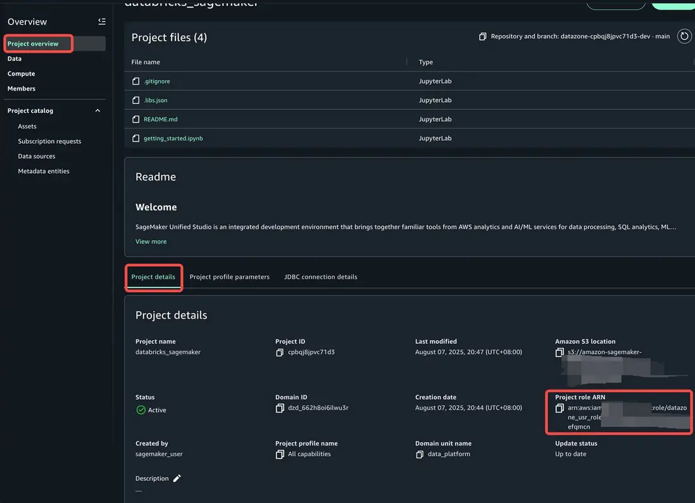Select the Project details tab
Image resolution: width=695 pixels, height=503 pixels.
pyautogui.click(x=153, y=277)
